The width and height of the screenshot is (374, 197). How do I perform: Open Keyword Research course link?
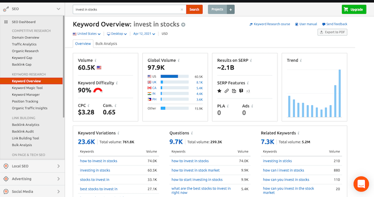[270, 24]
